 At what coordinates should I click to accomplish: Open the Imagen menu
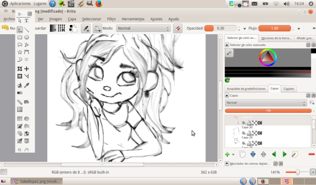click(55, 19)
